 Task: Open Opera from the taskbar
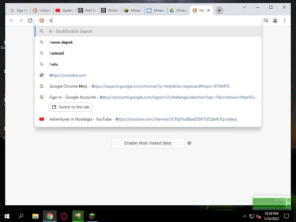click(64, 216)
